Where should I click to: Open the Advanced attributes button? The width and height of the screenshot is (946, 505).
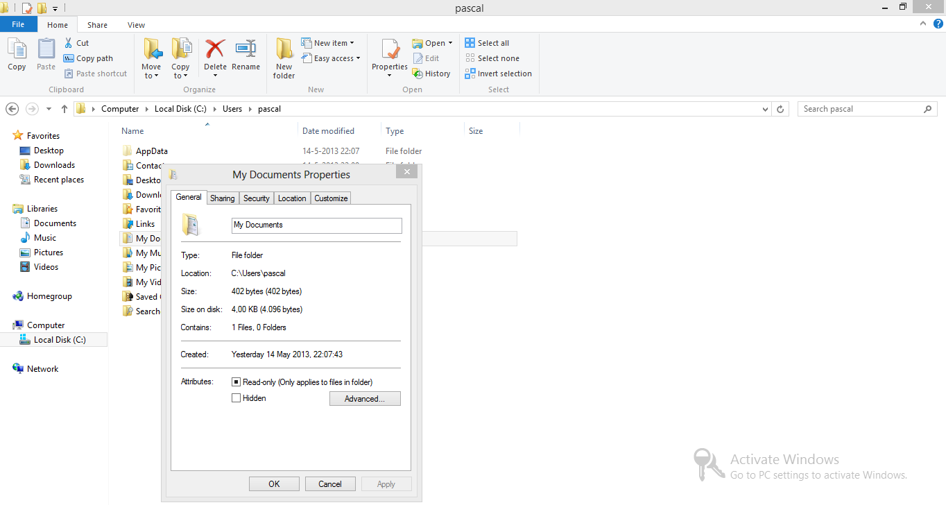pos(365,399)
